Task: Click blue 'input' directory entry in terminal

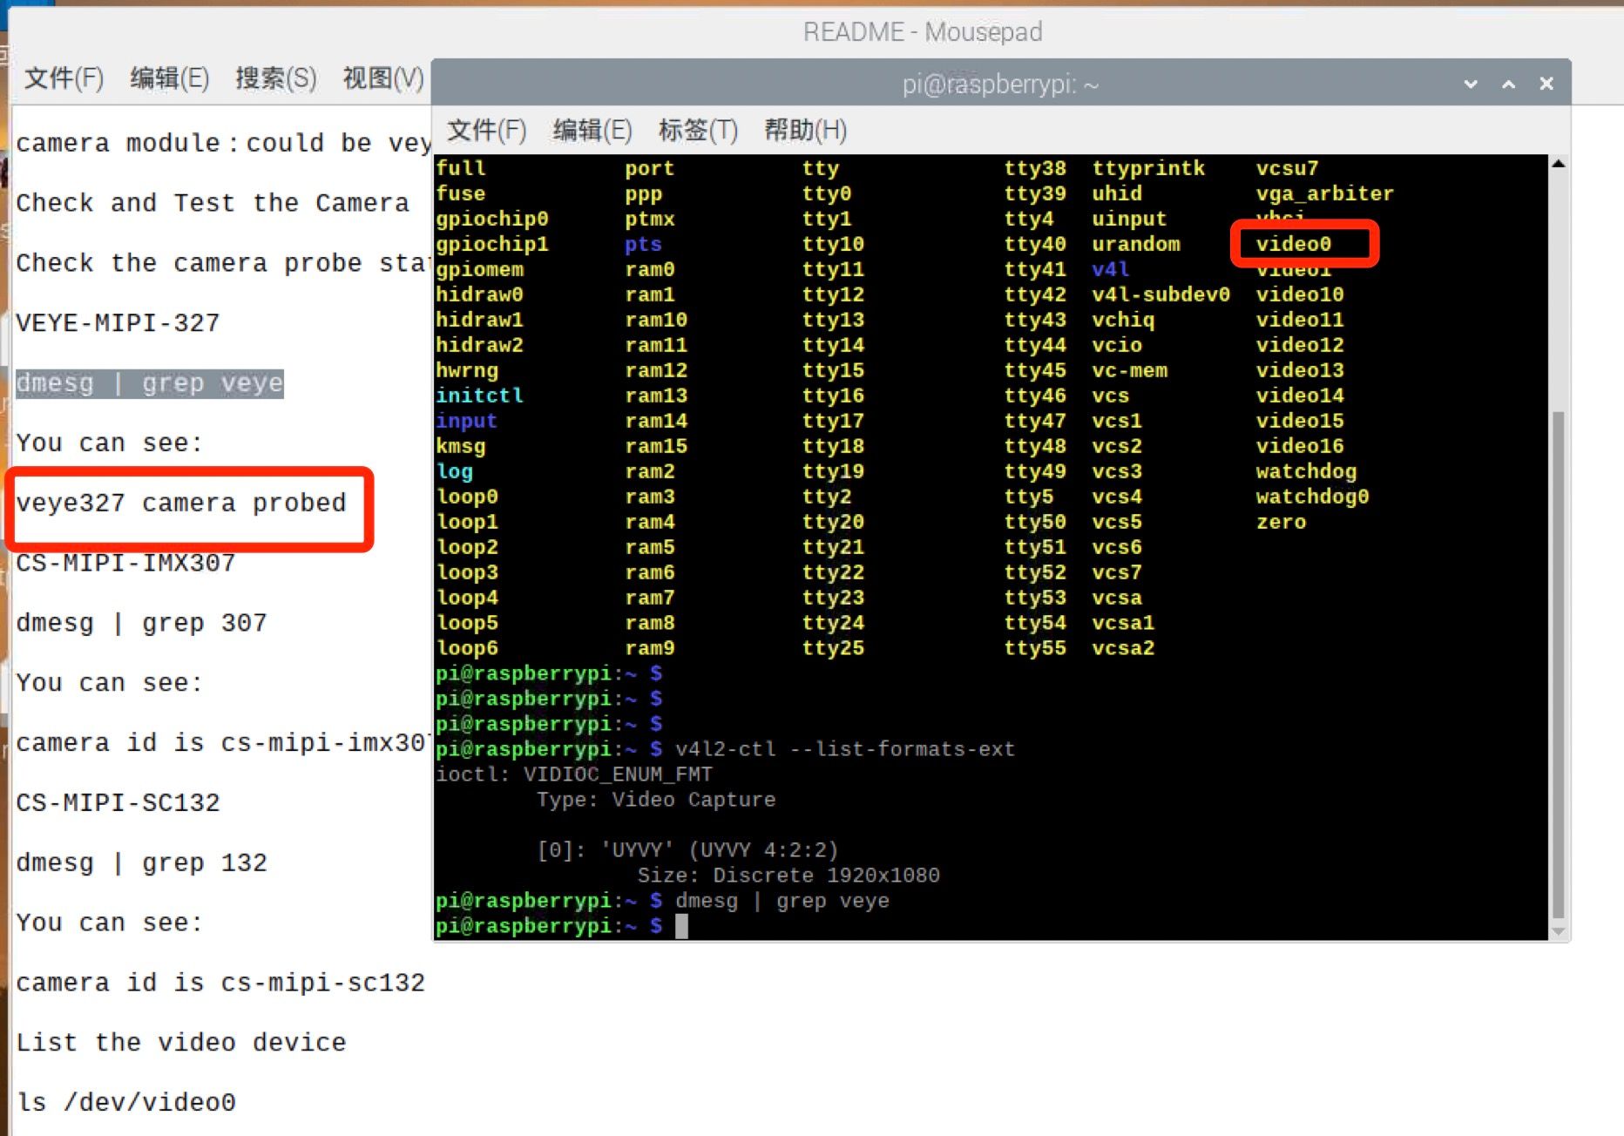Action: [466, 421]
